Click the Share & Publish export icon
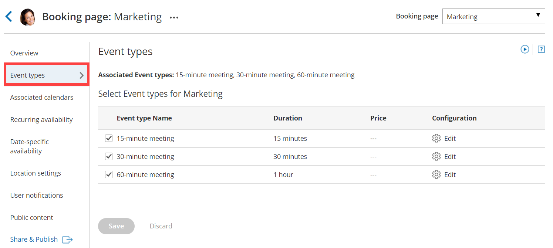This screenshot has height=248, width=553. pyautogui.click(x=67, y=239)
